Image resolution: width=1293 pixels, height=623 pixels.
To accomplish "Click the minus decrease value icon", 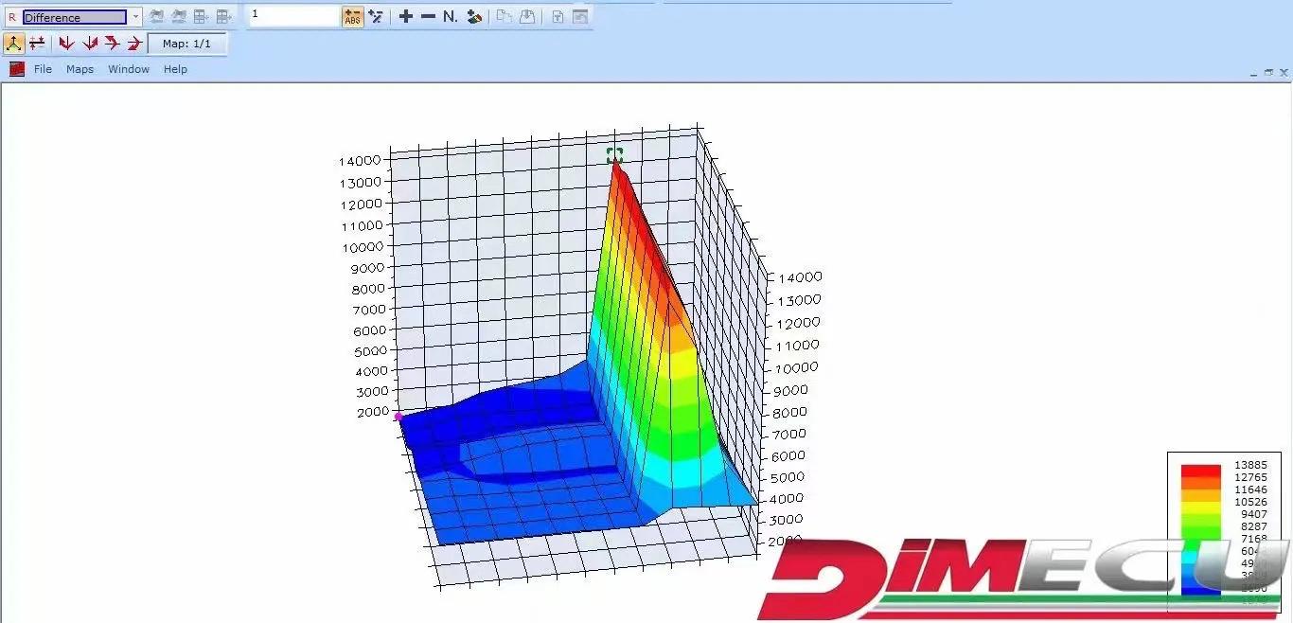I will [428, 16].
